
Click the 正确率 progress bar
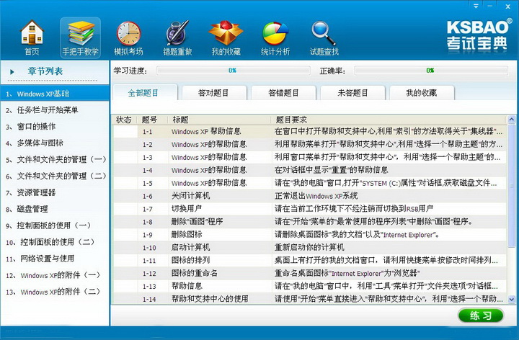[x=430, y=71]
